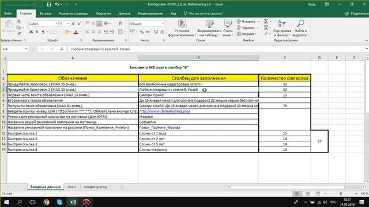
Task: Select cell containing Слоны старички
Action: [x=198, y=149]
